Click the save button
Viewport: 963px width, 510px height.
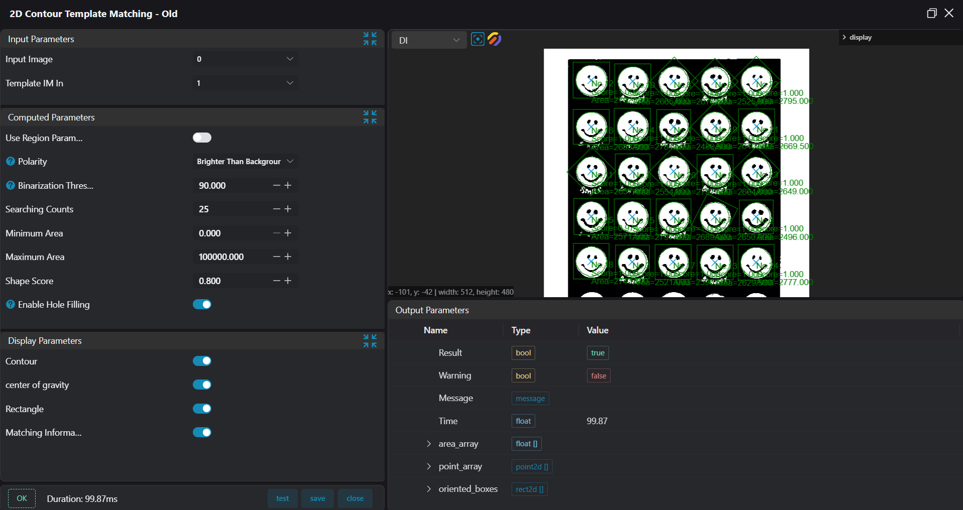pos(317,498)
